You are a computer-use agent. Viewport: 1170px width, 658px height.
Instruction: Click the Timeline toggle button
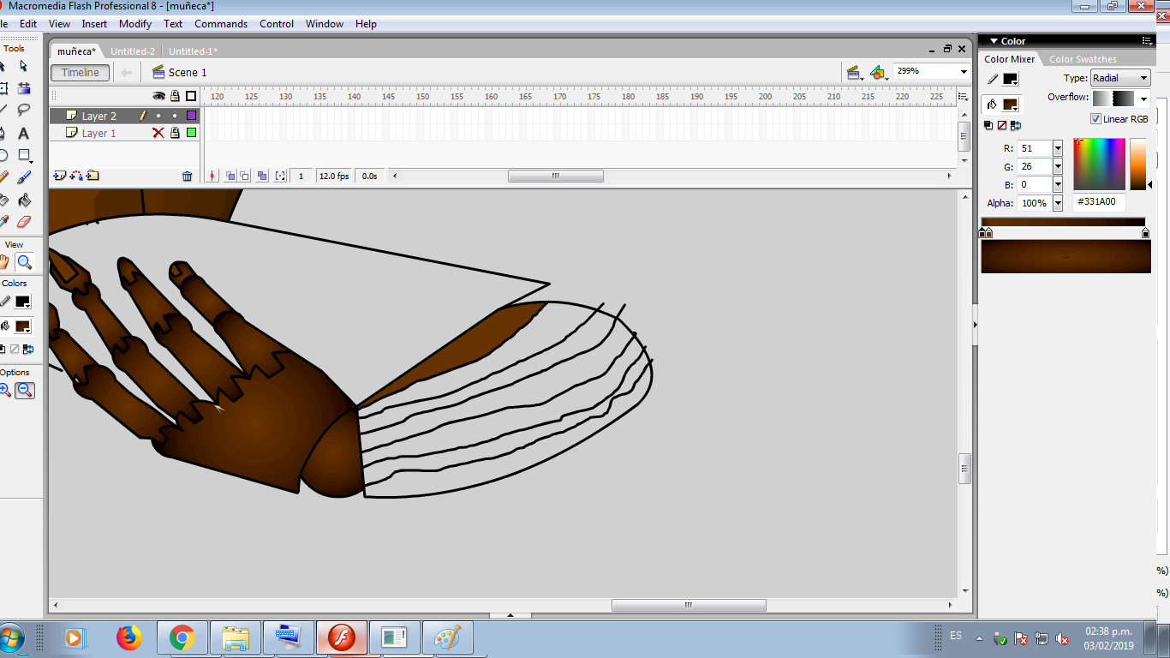[x=81, y=73]
